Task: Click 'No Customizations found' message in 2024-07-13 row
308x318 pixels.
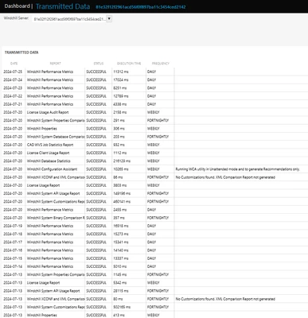Action: click(x=225, y=299)
